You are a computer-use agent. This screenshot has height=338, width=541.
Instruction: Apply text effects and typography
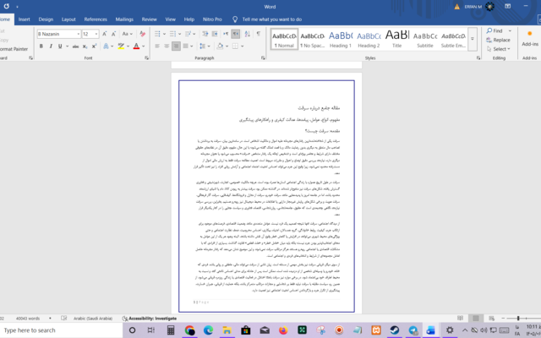point(106,46)
